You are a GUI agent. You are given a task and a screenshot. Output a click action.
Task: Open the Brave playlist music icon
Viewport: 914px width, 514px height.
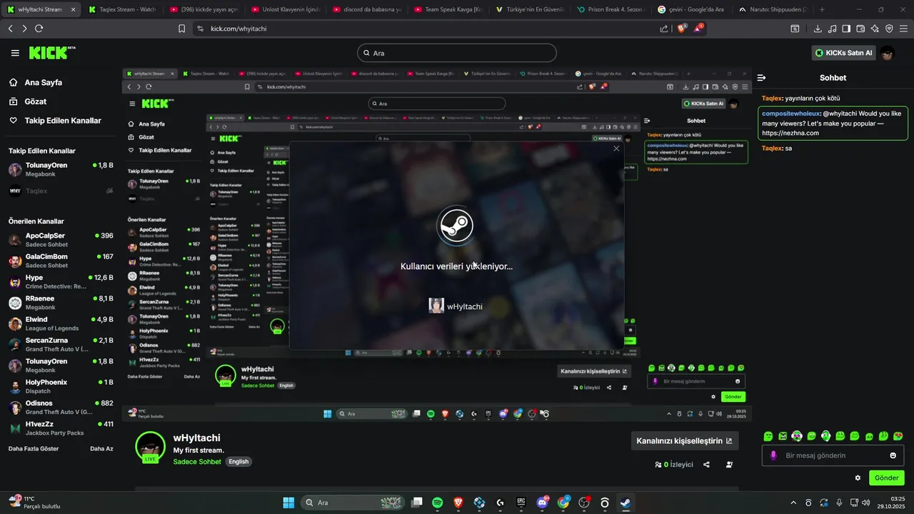click(832, 29)
